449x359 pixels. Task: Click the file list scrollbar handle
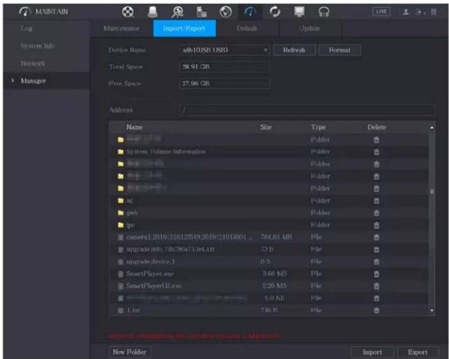tap(432, 191)
